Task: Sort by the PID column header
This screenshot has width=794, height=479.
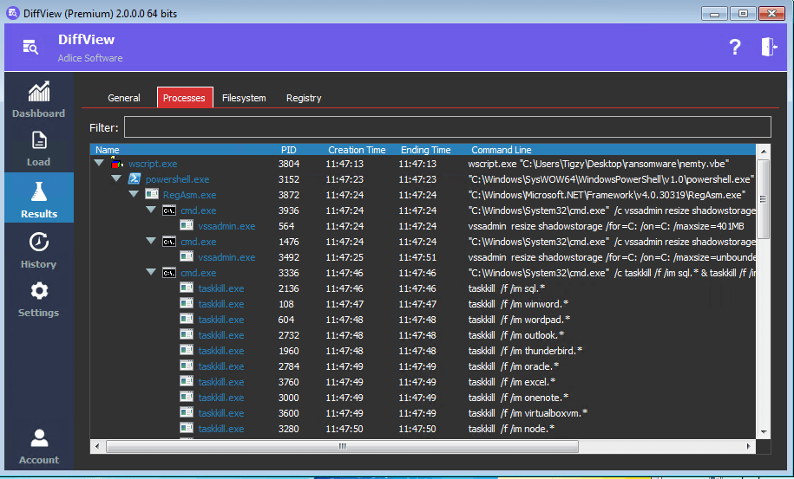Action: point(289,150)
